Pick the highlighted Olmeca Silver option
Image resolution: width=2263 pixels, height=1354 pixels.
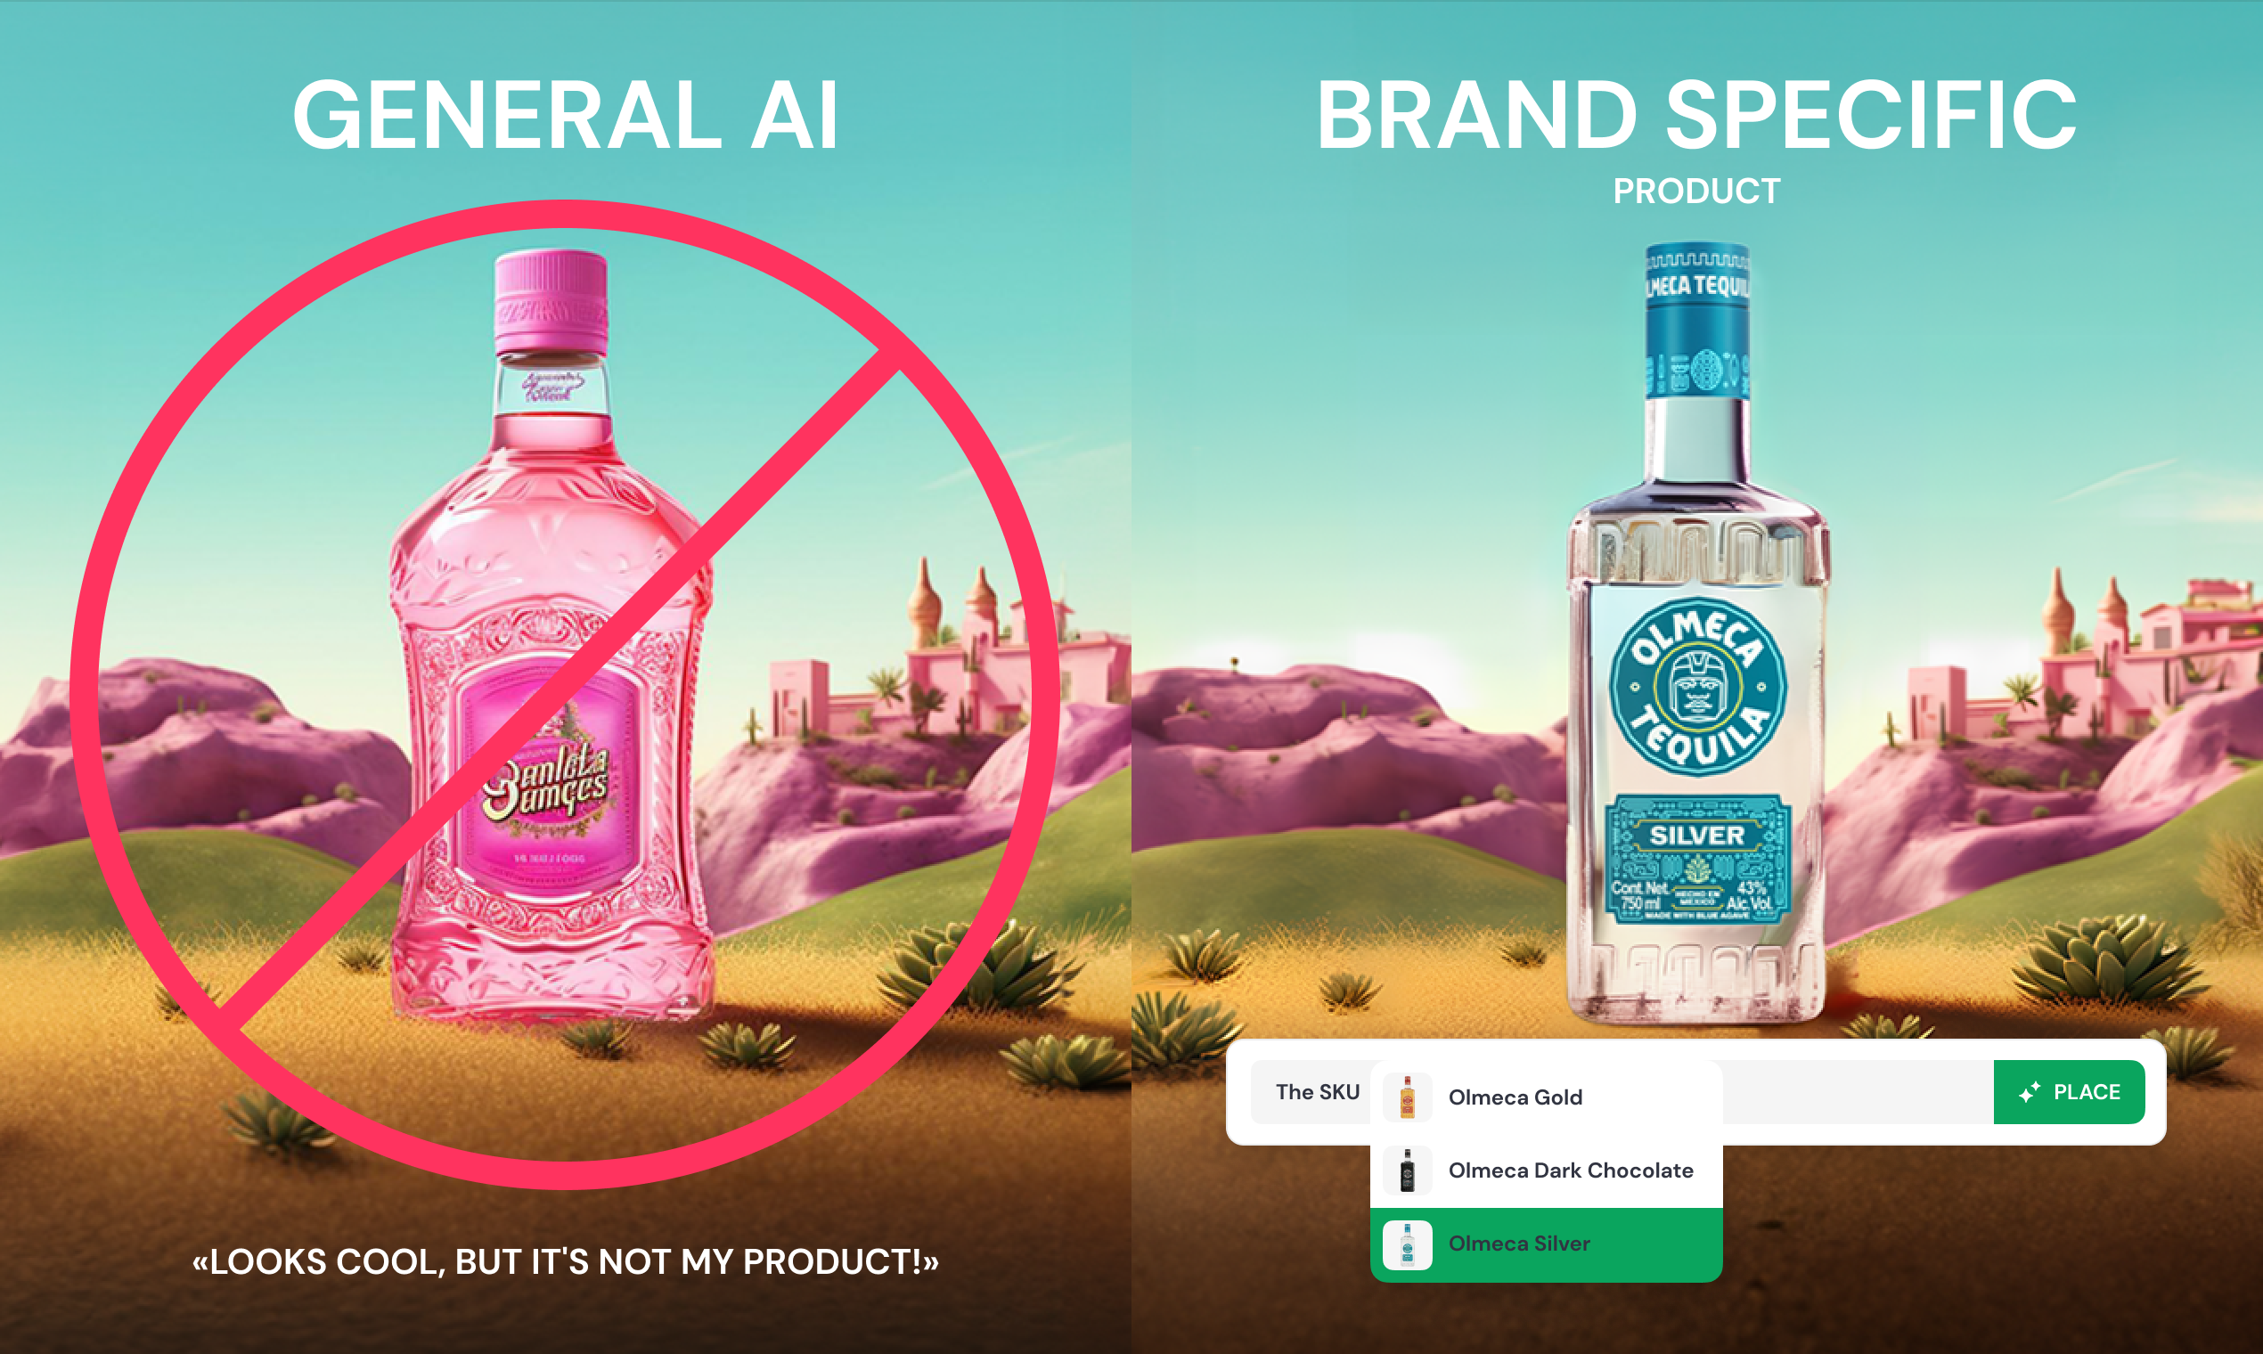coord(1547,1244)
